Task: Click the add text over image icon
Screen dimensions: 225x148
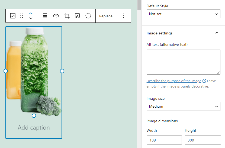Action: point(77,16)
